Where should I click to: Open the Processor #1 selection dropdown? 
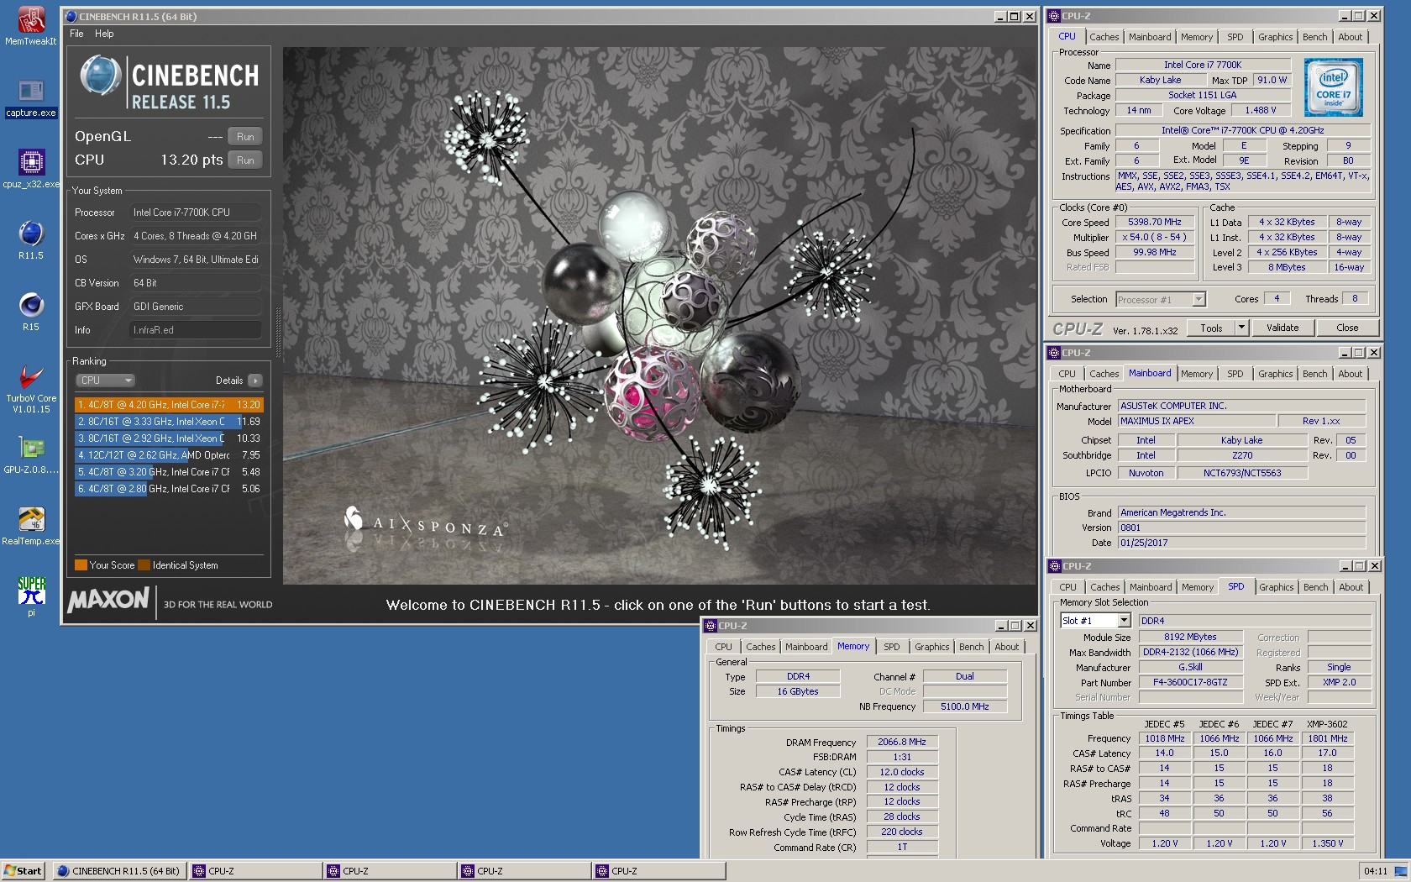1161,300
